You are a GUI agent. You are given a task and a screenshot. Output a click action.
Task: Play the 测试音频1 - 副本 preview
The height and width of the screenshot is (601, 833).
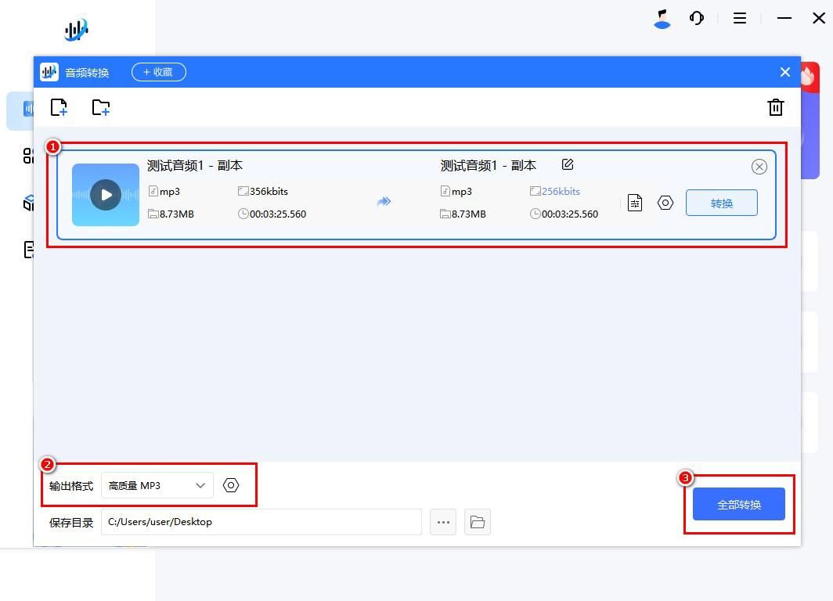106,195
